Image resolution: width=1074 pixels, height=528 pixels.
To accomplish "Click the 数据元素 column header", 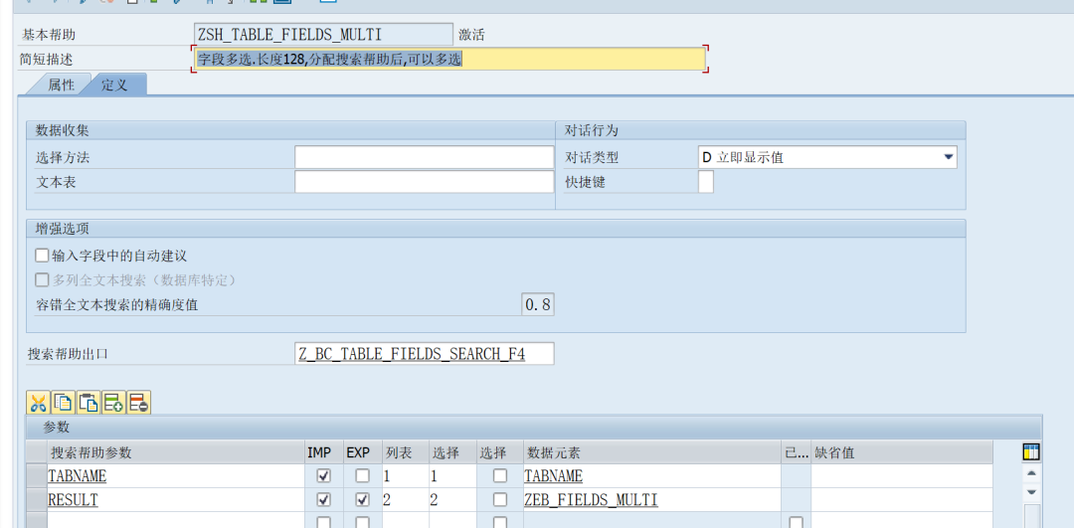I will (x=652, y=452).
